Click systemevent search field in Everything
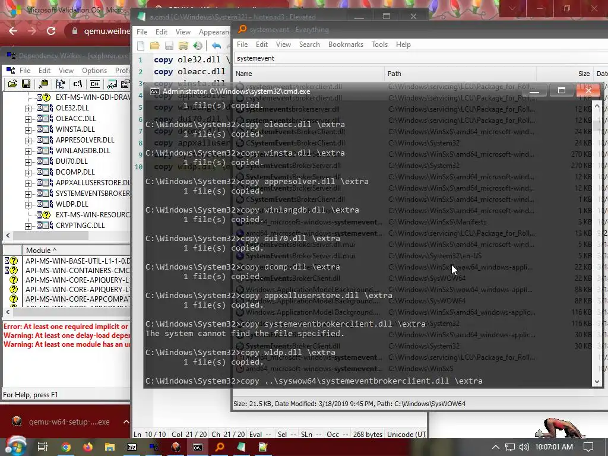Image resolution: width=608 pixels, height=456 pixels. tap(421, 58)
